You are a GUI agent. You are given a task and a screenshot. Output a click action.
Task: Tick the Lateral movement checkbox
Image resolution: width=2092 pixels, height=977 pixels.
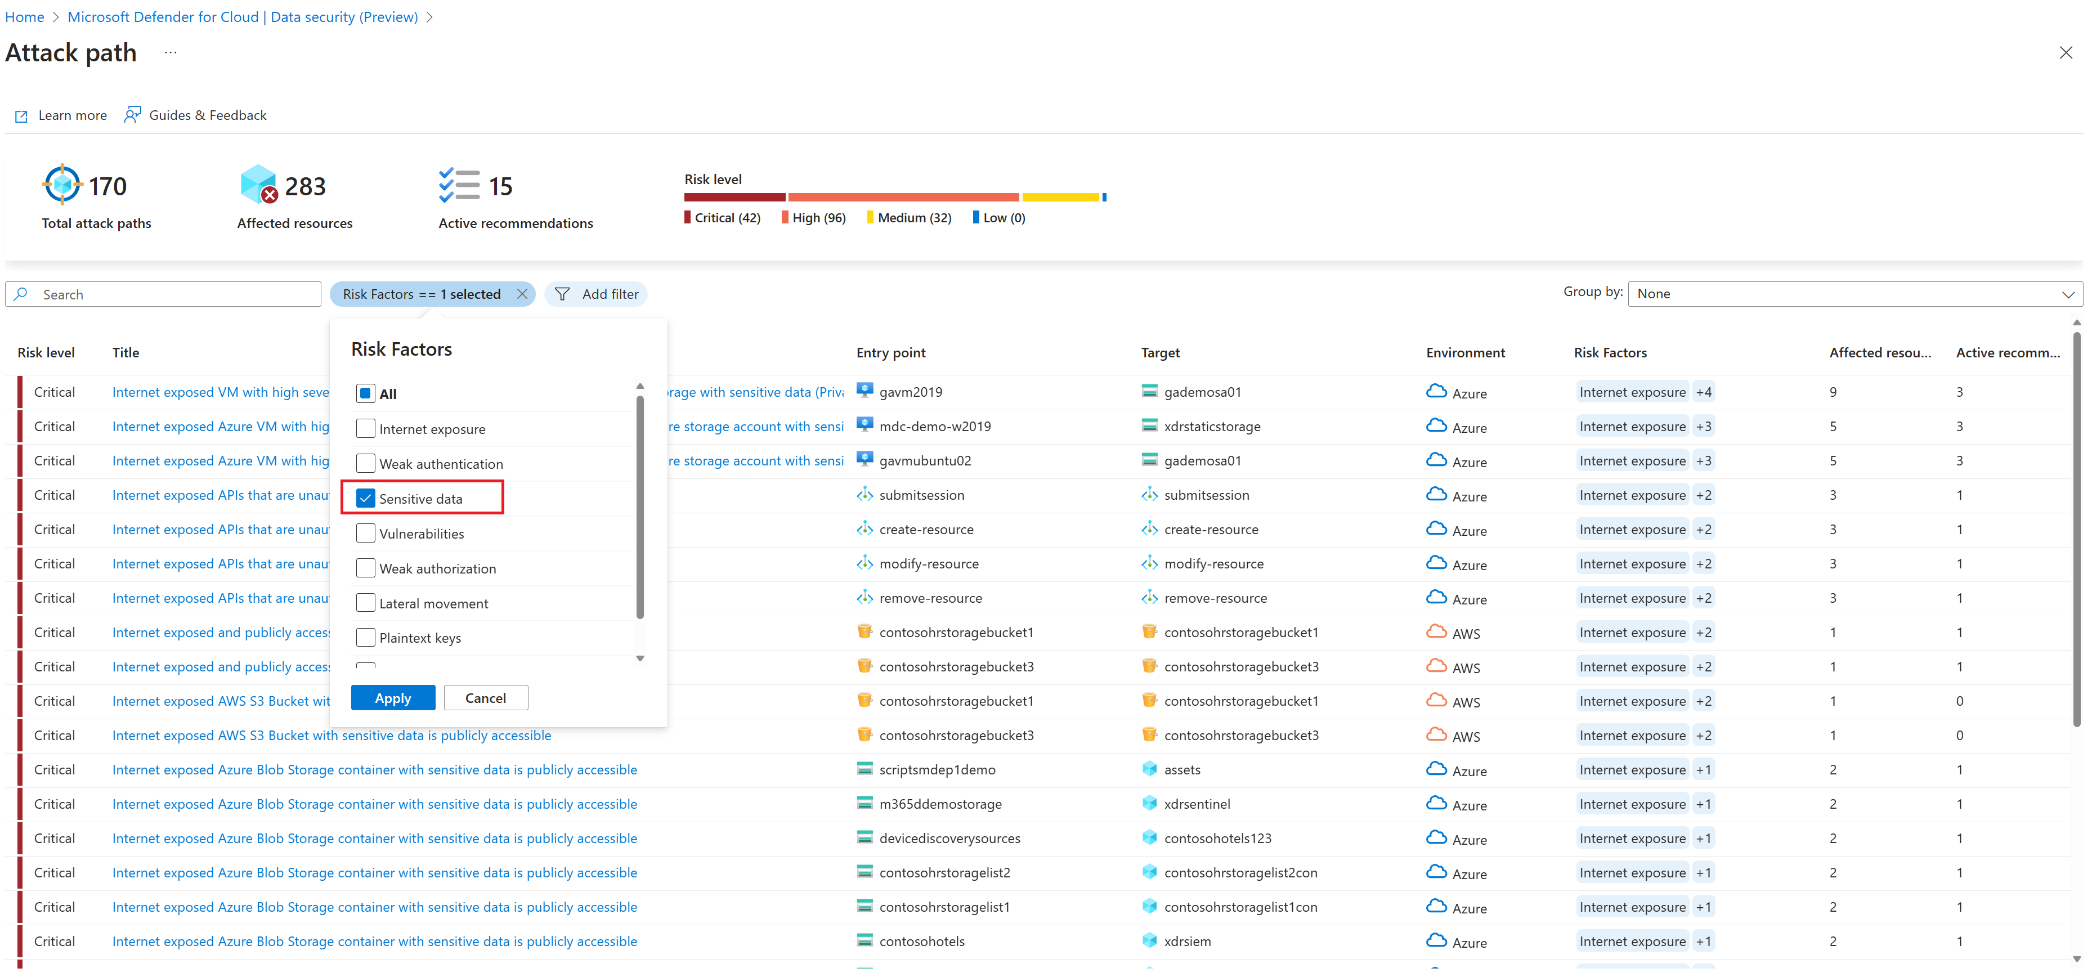pyautogui.click(x=365, y=603)
